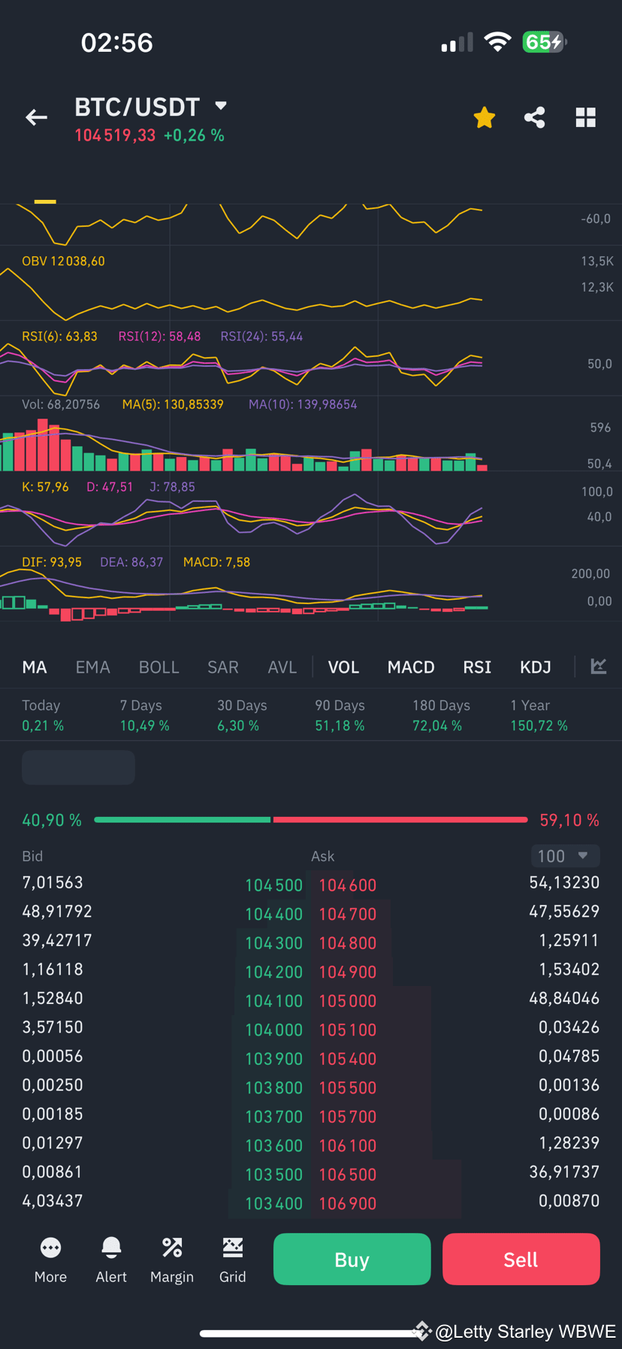Tap the RSI(6): 63,83 label
This screenshot has width=622, height=1349.
coord(59,336)
